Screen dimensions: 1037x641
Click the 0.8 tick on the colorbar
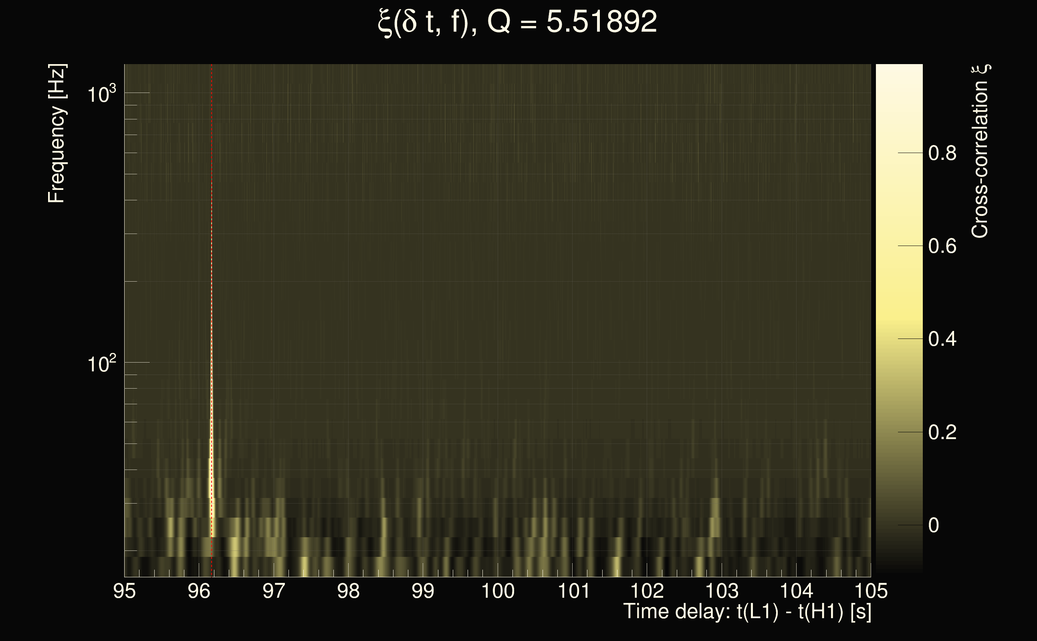click(x=942, y=153)
